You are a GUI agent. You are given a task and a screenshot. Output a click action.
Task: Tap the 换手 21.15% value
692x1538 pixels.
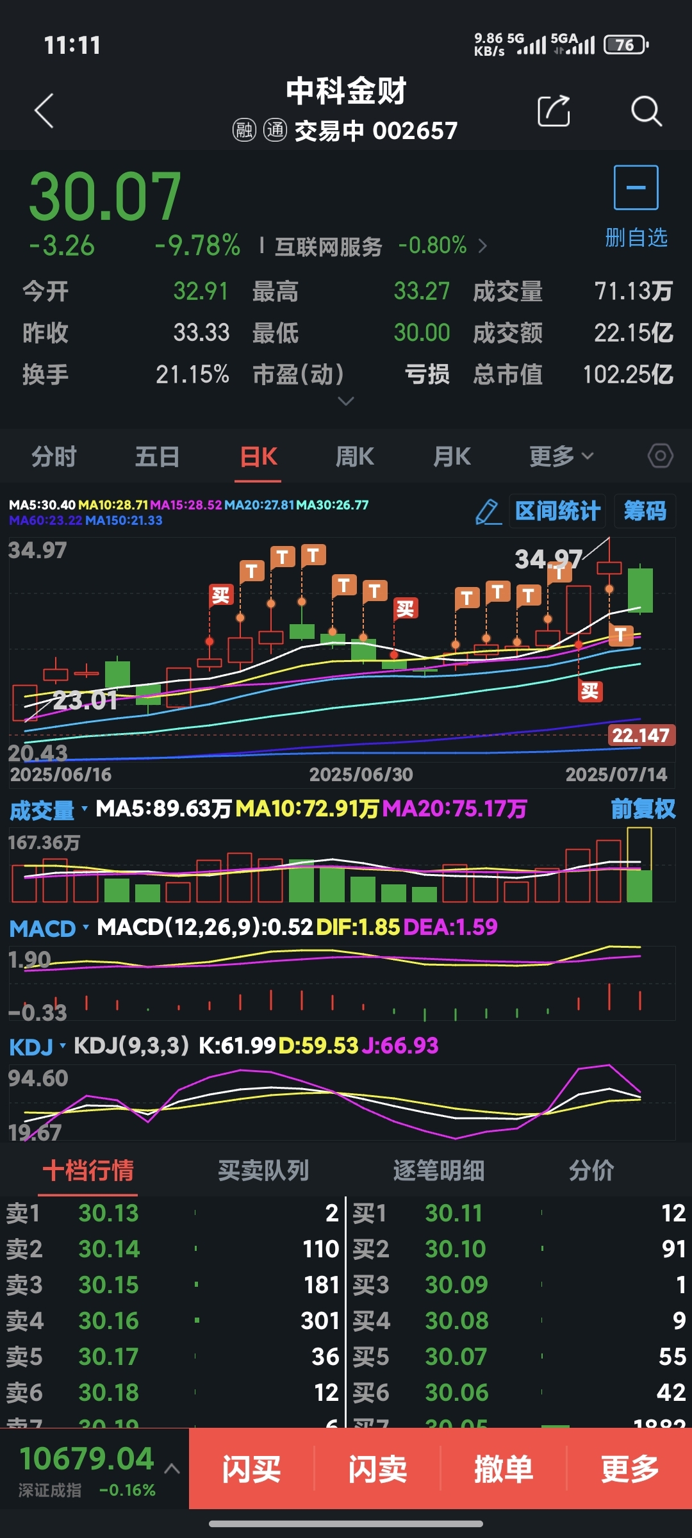pyautogui.click(x=192, y=374)
